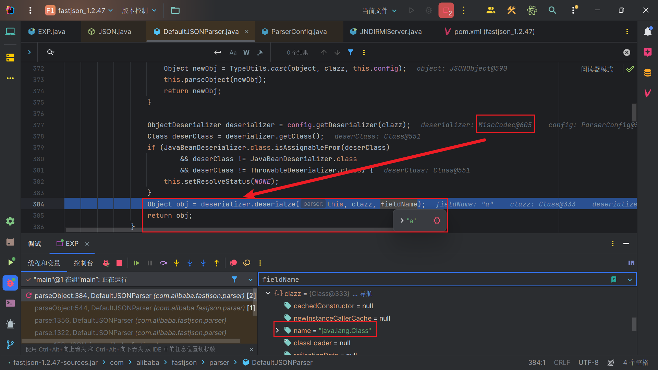Open the 当前文件 run configuration dropdown
Screen dimensions: 658x370
[x=379, y=11]
